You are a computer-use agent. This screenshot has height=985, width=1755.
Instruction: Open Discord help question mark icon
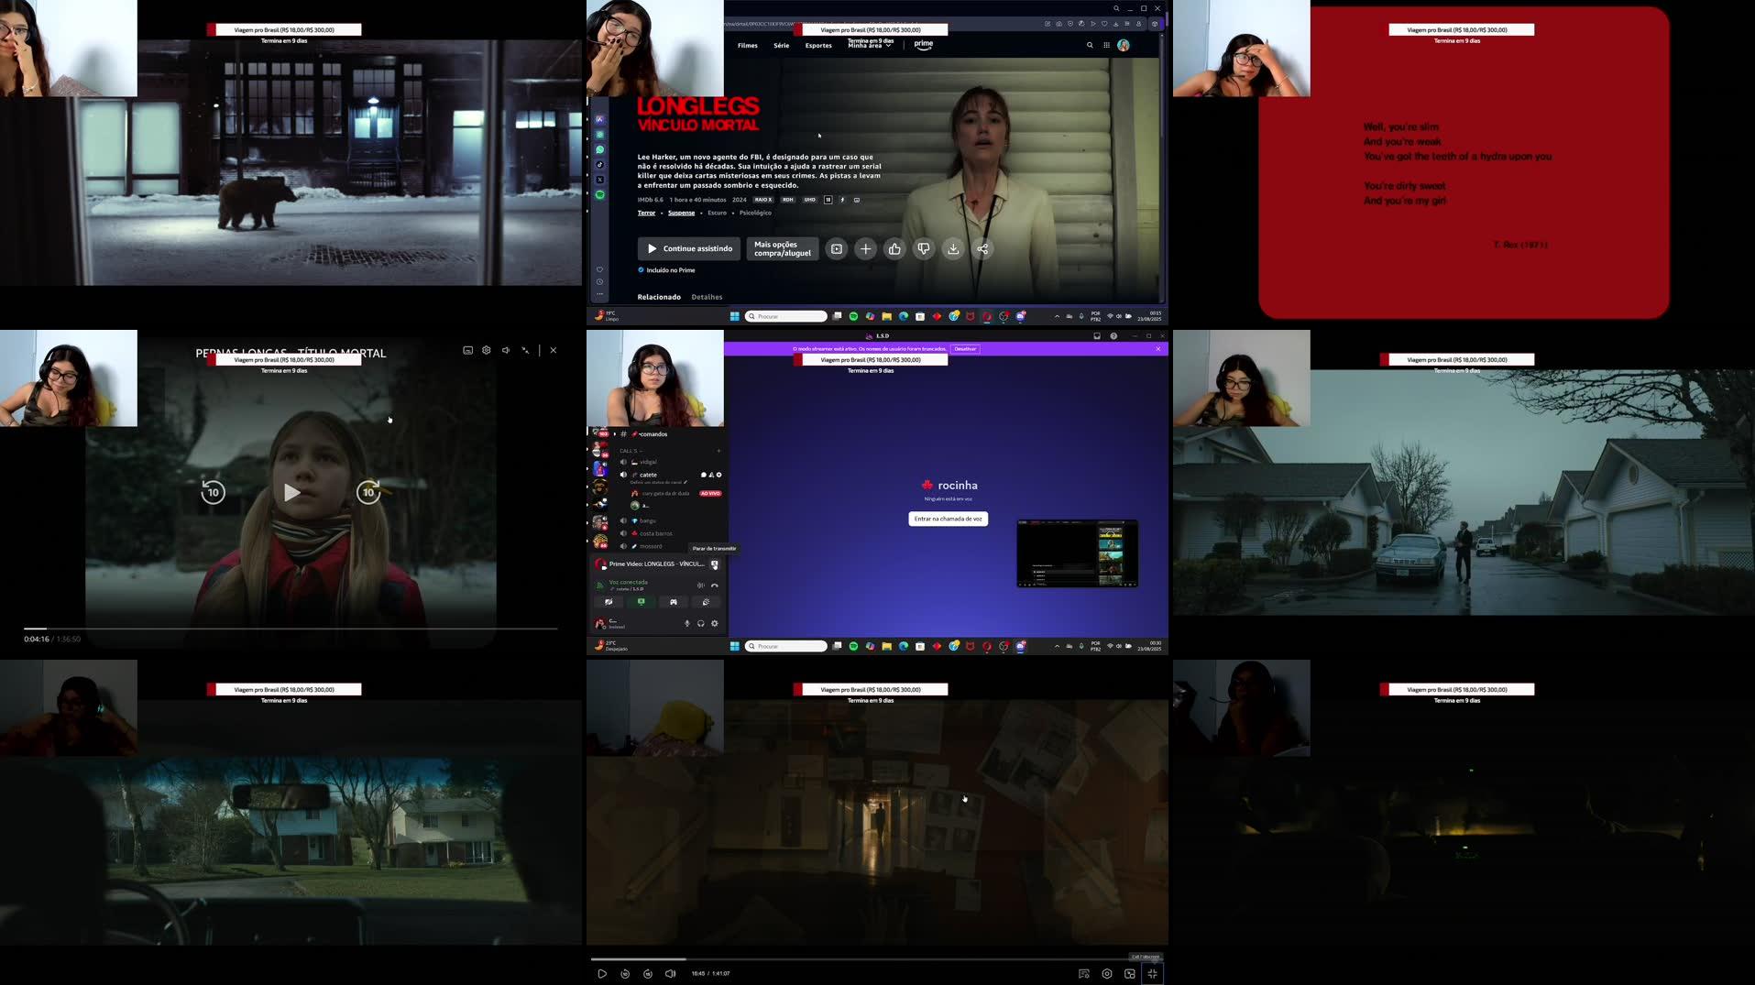[1113, 336]
